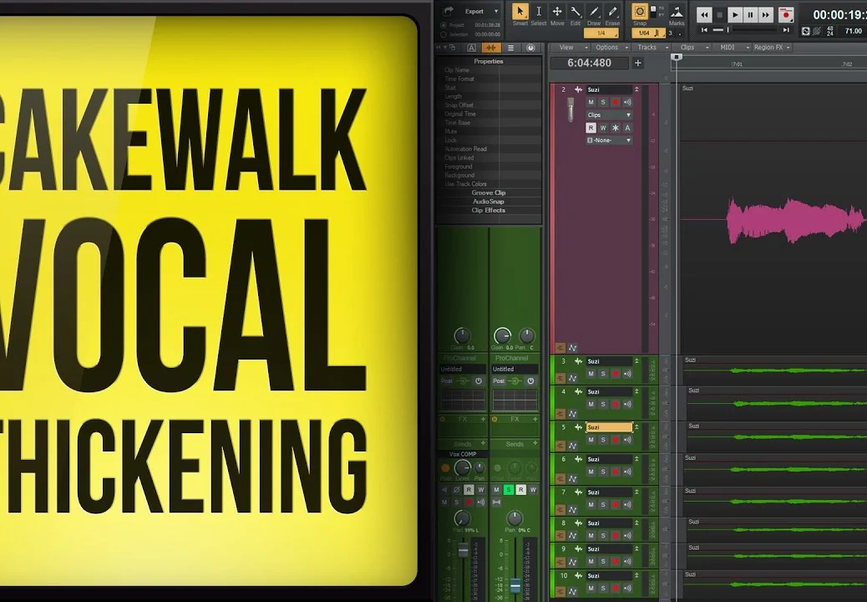Arm the transport Record button
The width and height of the screenshot is (867, 602).
coord(786,15)
